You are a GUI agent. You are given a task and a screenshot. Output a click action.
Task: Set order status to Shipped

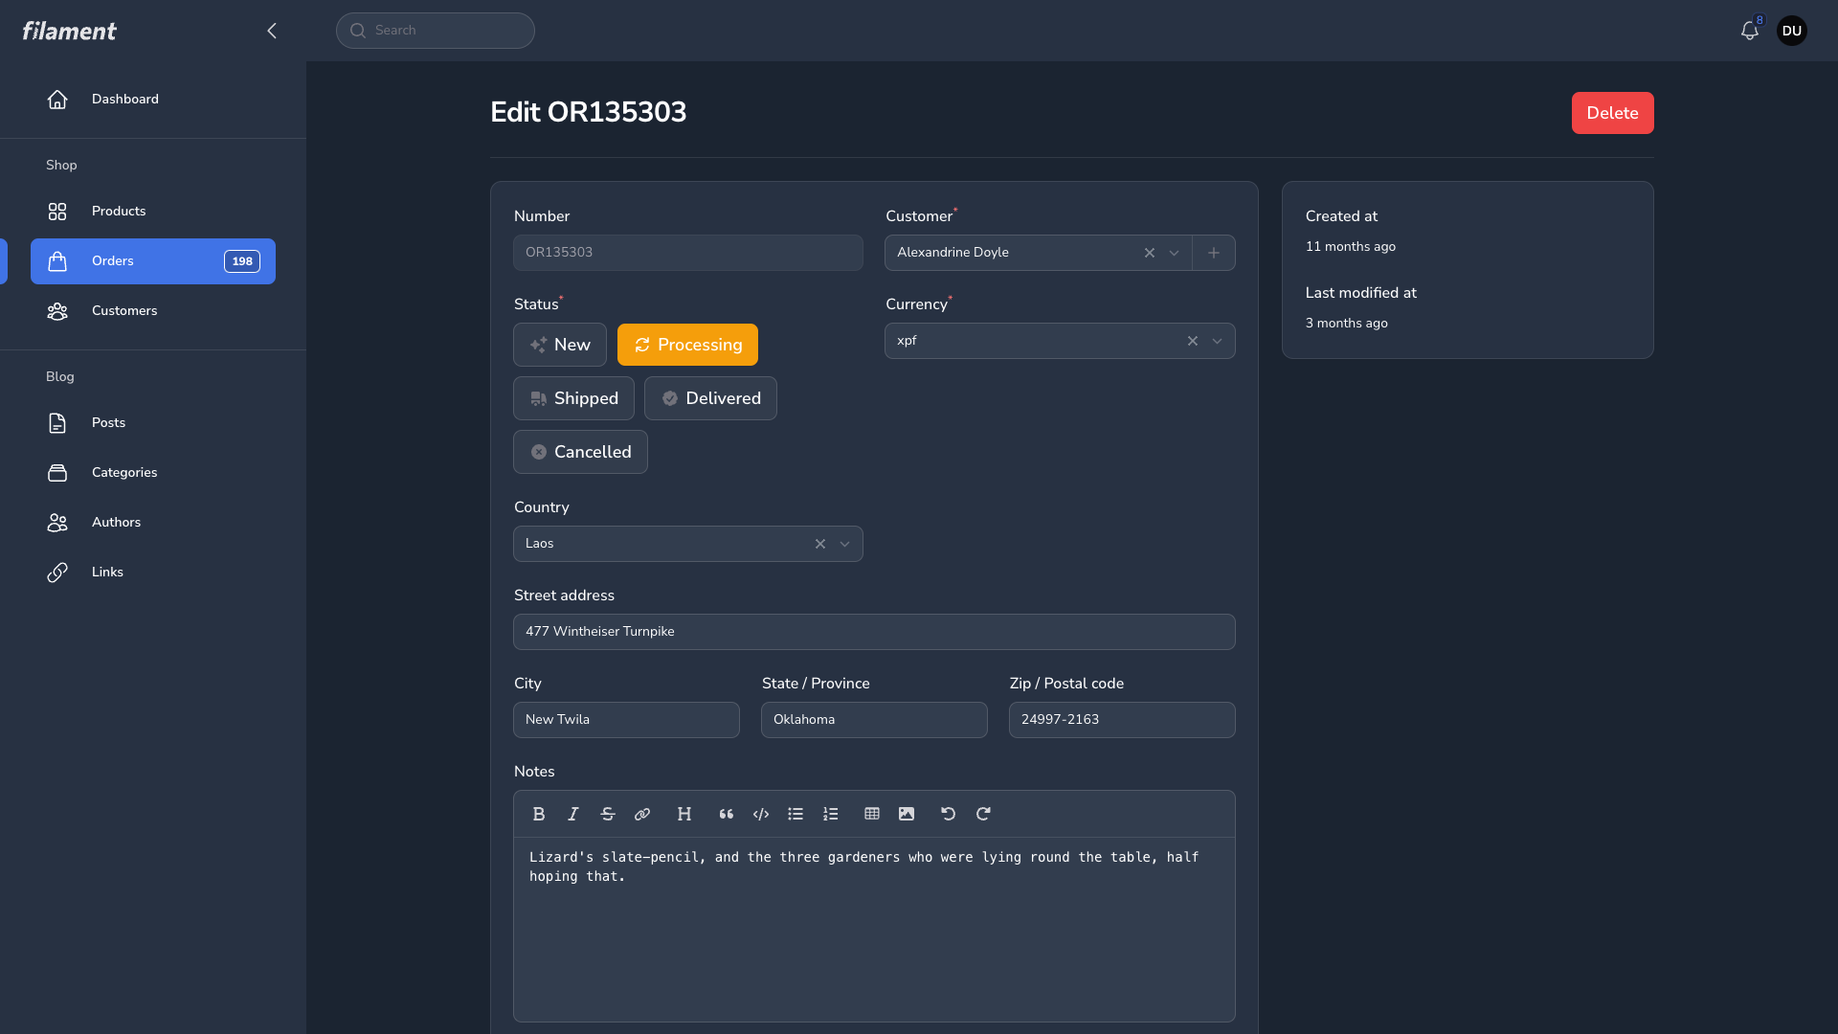[x=573, y=398]
